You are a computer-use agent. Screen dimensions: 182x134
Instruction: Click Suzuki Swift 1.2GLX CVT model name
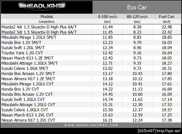[23, 99]
